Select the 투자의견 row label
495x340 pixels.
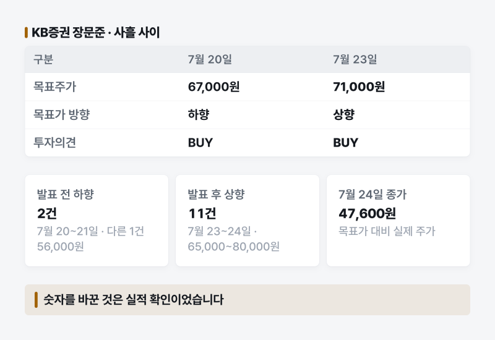click(55, 143)
